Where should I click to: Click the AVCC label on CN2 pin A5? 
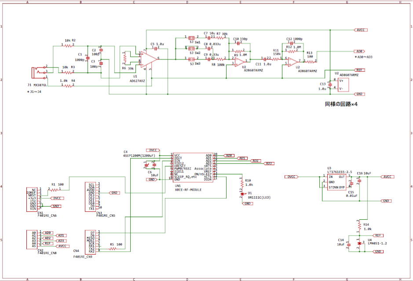click(62, 246)
